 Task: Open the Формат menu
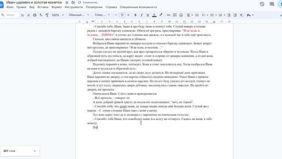coord(56,7)
